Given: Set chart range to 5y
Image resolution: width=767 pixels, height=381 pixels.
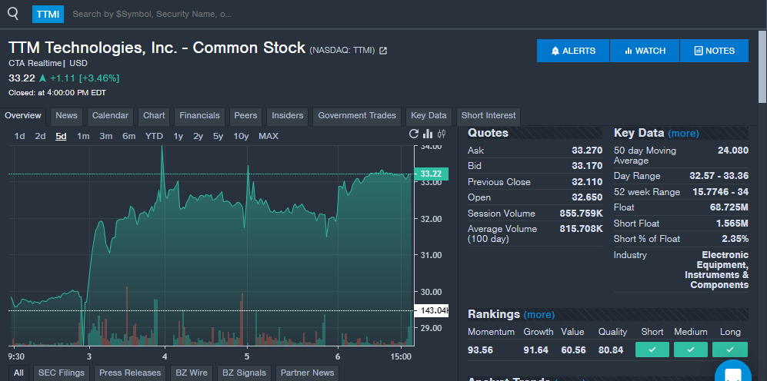Looking at the screenshot, I should point(218,136).
